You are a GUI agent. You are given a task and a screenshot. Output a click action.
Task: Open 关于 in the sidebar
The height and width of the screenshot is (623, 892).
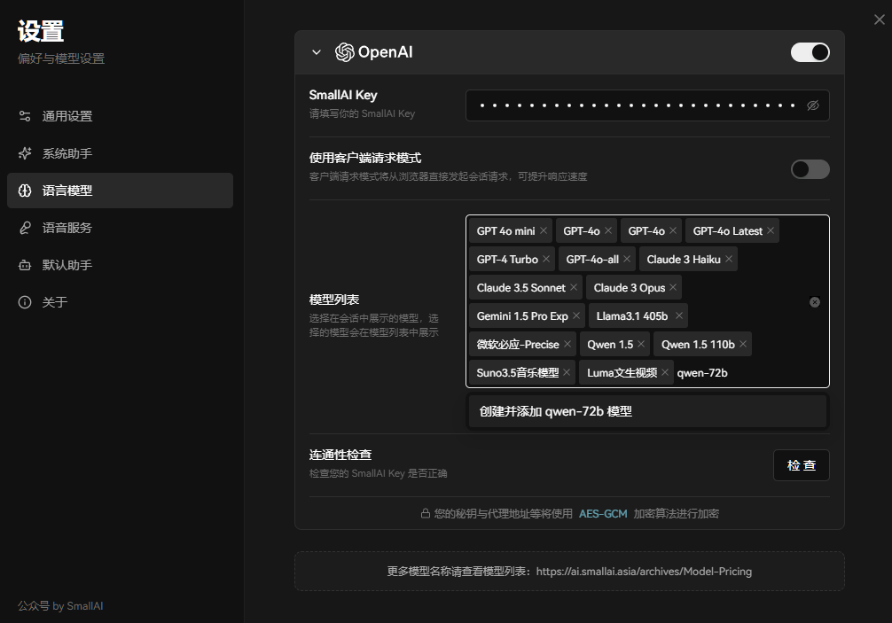120,302
